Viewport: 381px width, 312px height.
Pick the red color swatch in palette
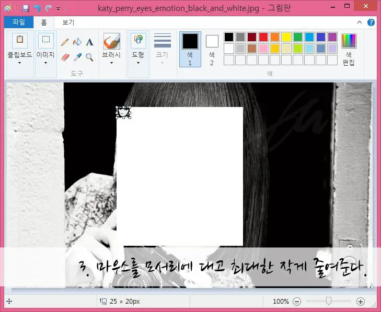263,37
